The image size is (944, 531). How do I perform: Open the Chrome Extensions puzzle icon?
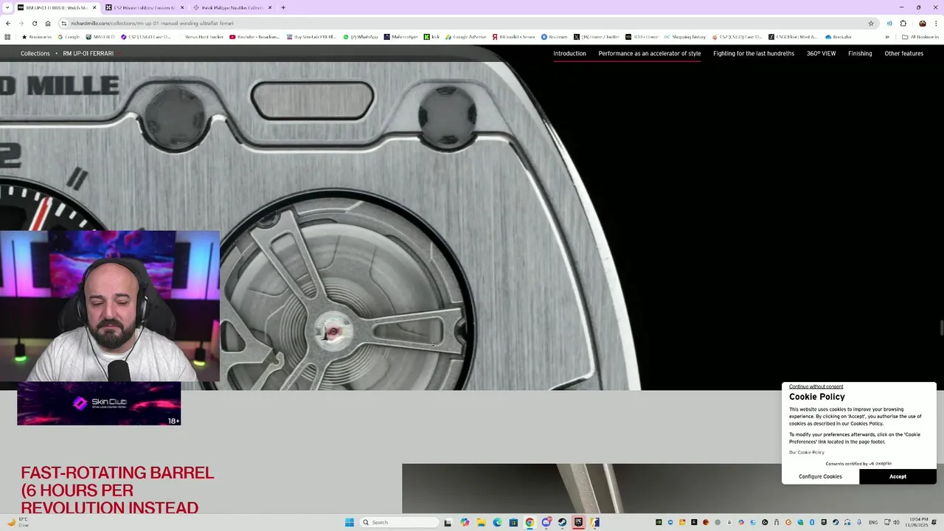pyautogui.click(x=903, y=23)
